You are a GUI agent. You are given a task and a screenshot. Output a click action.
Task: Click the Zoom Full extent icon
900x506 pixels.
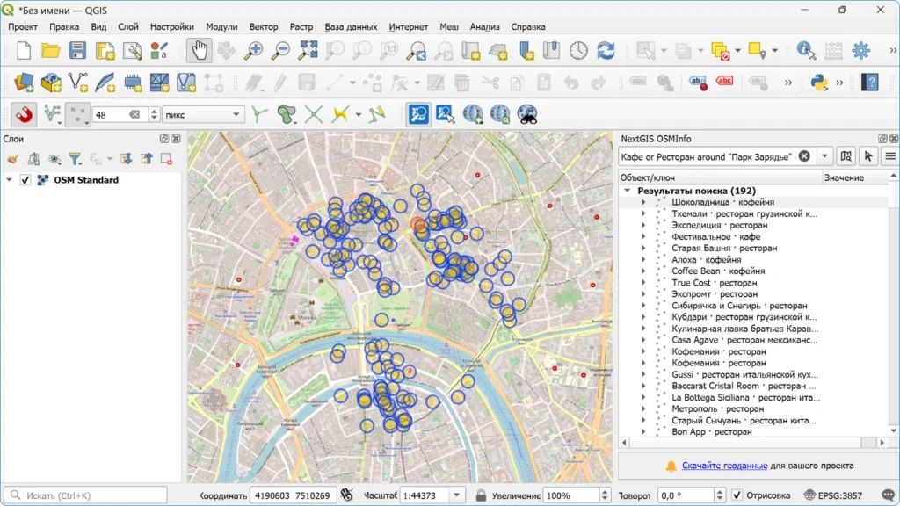308,50
